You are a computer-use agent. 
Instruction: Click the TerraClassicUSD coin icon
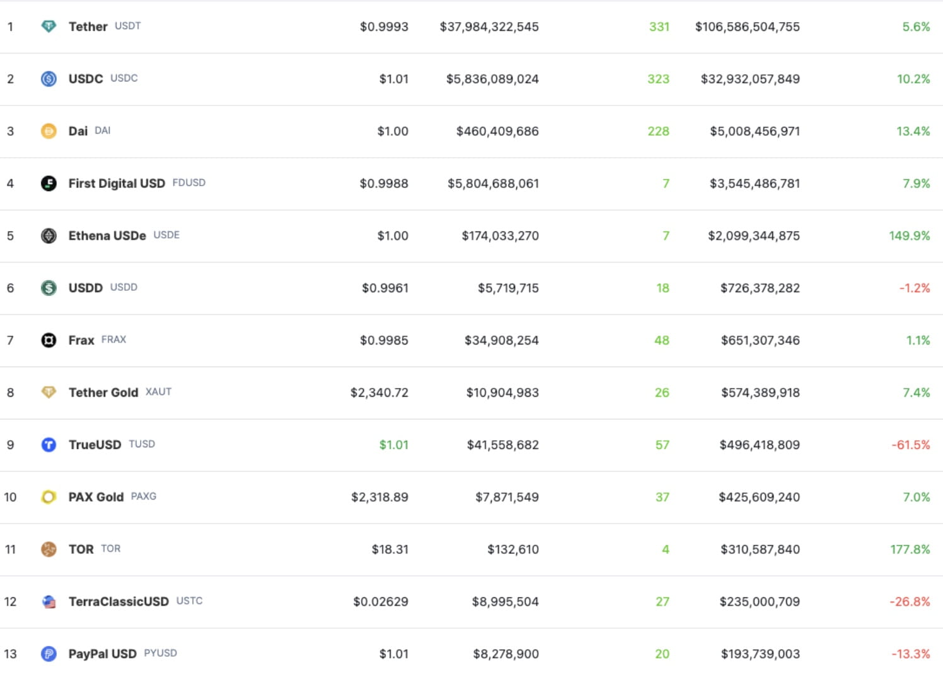click(x=49, y=601)
